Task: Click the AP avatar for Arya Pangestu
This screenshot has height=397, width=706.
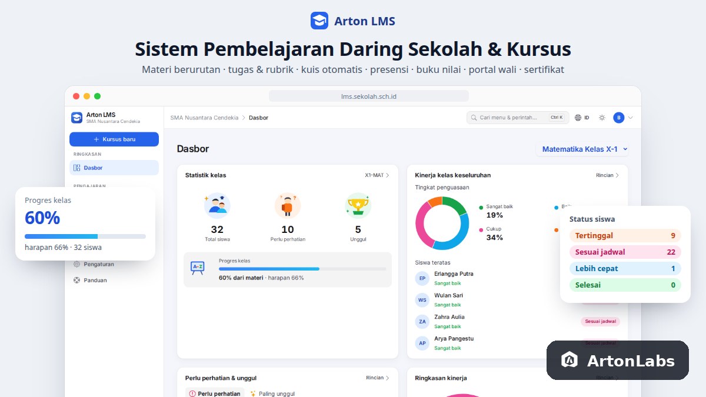Action: 422,343
